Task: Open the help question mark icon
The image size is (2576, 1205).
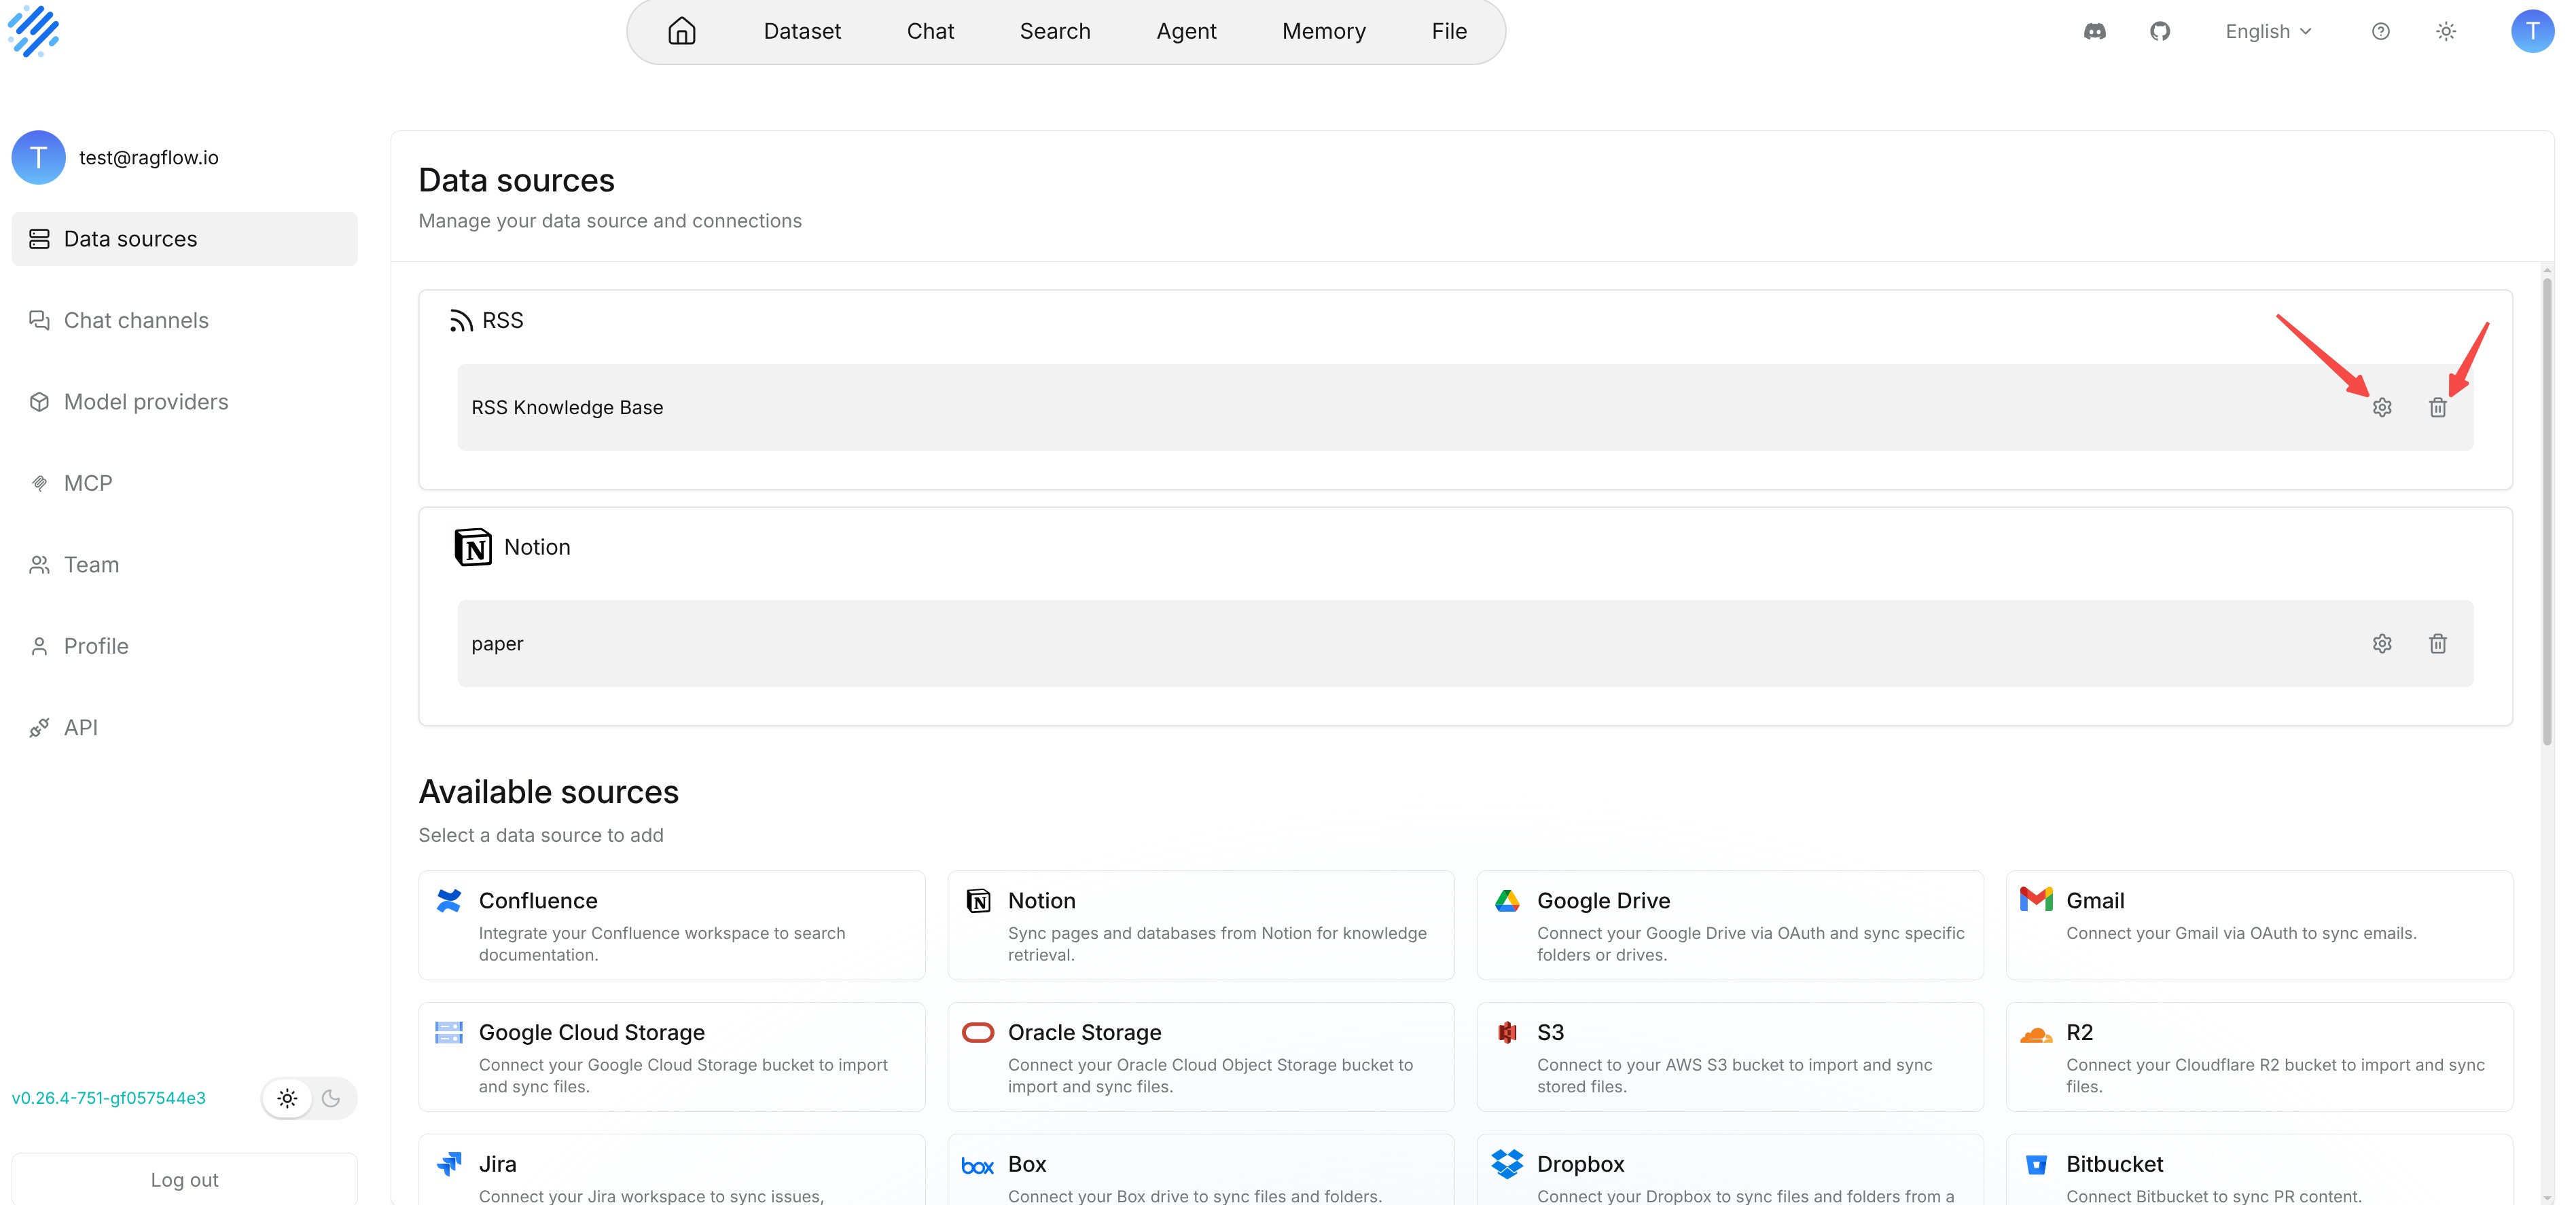Action: 2381,31
